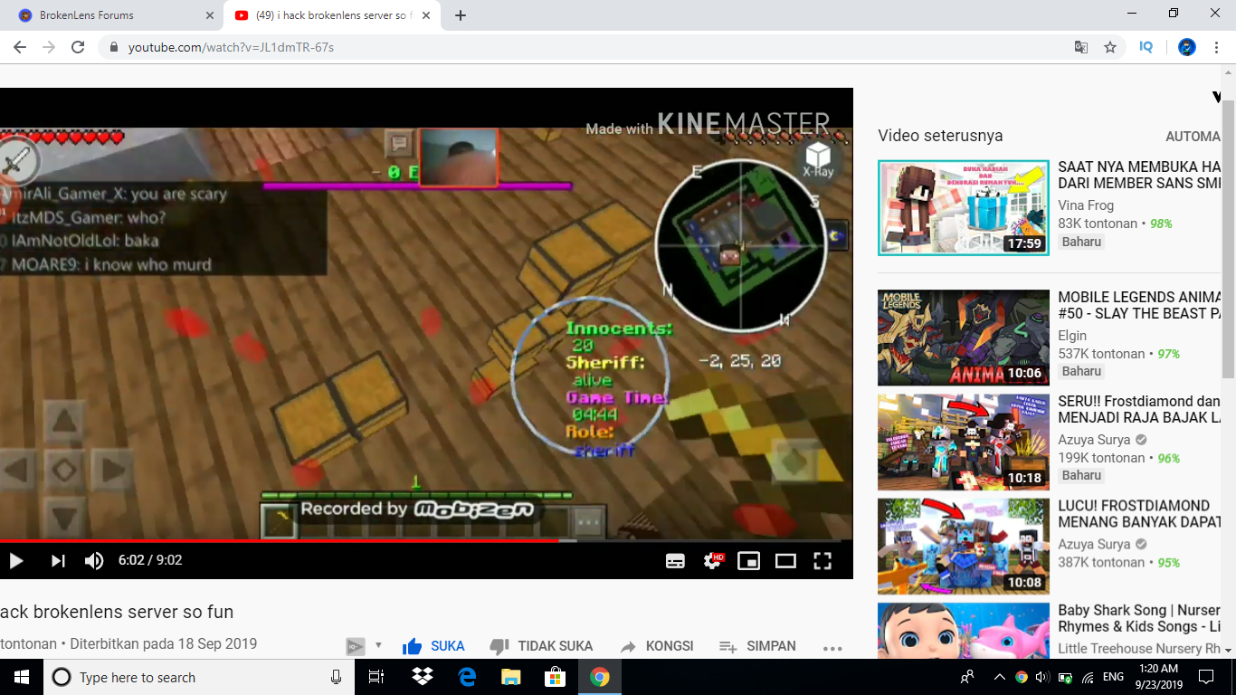Enter fullscreen for the video
1236x695 pixels.
click(x=822, y=561)
